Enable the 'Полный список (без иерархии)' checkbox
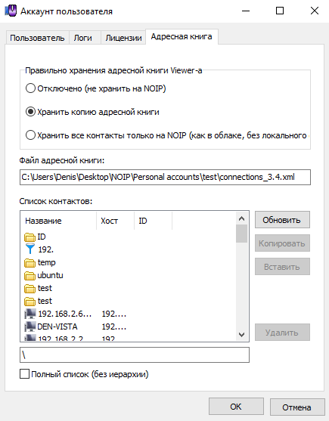The width and height of the screenshot is (329, 421). click(24, 373)
